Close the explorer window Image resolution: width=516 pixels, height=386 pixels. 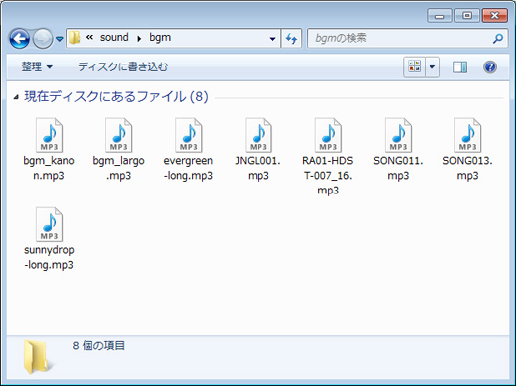click(x=495, y=16)
